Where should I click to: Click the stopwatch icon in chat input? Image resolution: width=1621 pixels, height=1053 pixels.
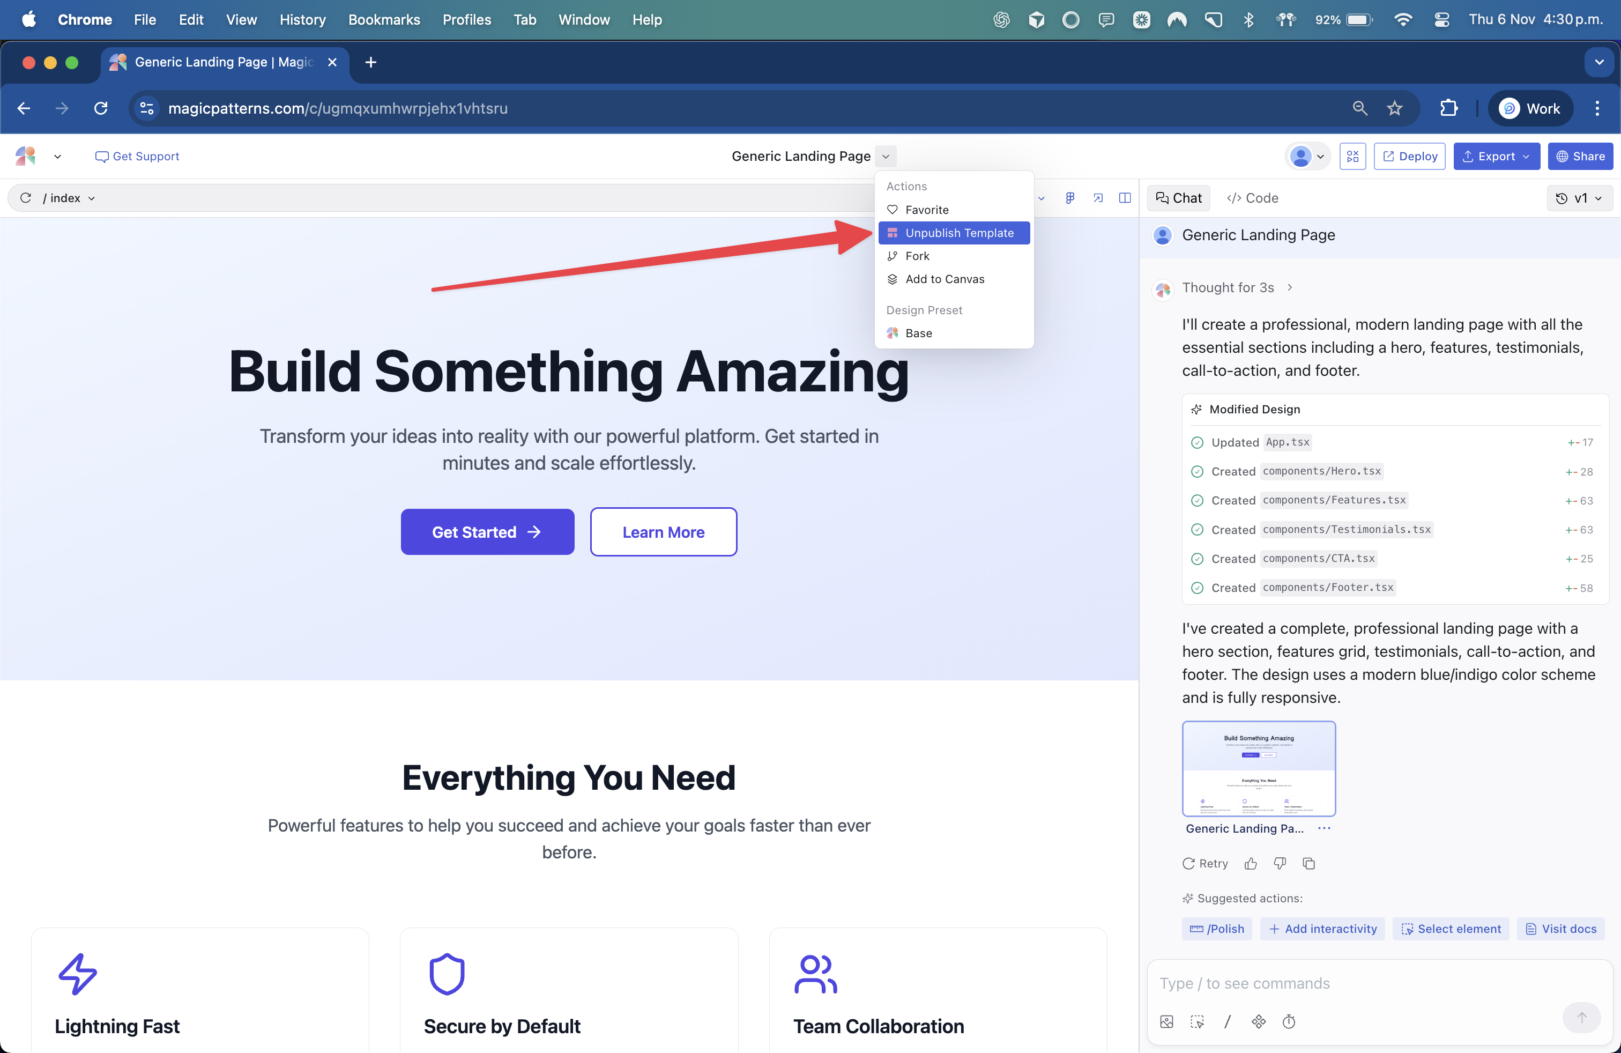click(x=1289, y=1021)
